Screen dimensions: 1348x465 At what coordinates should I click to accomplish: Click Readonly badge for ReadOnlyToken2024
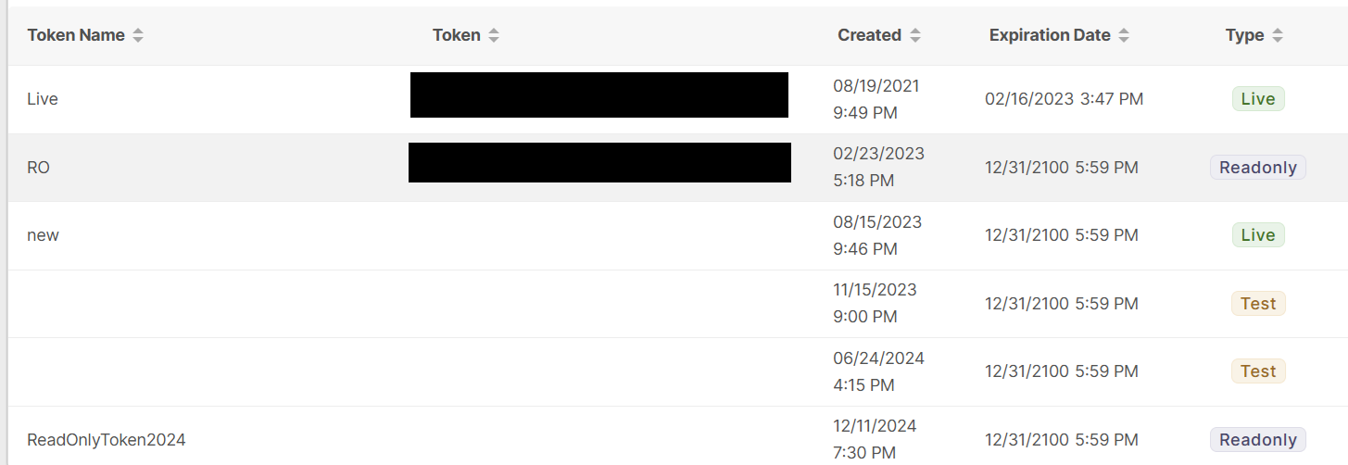point(1257,440)
